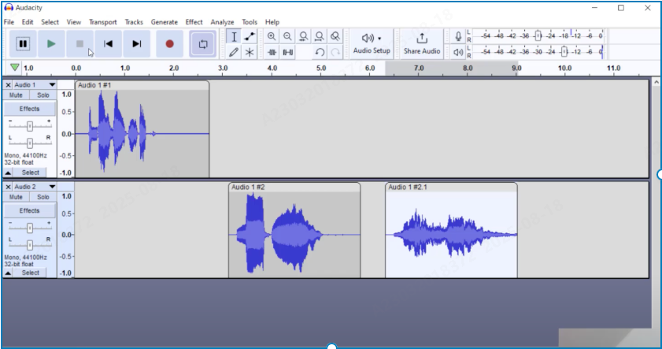
Task: Fit project to width zoom icon
Action: click(319, 36)
